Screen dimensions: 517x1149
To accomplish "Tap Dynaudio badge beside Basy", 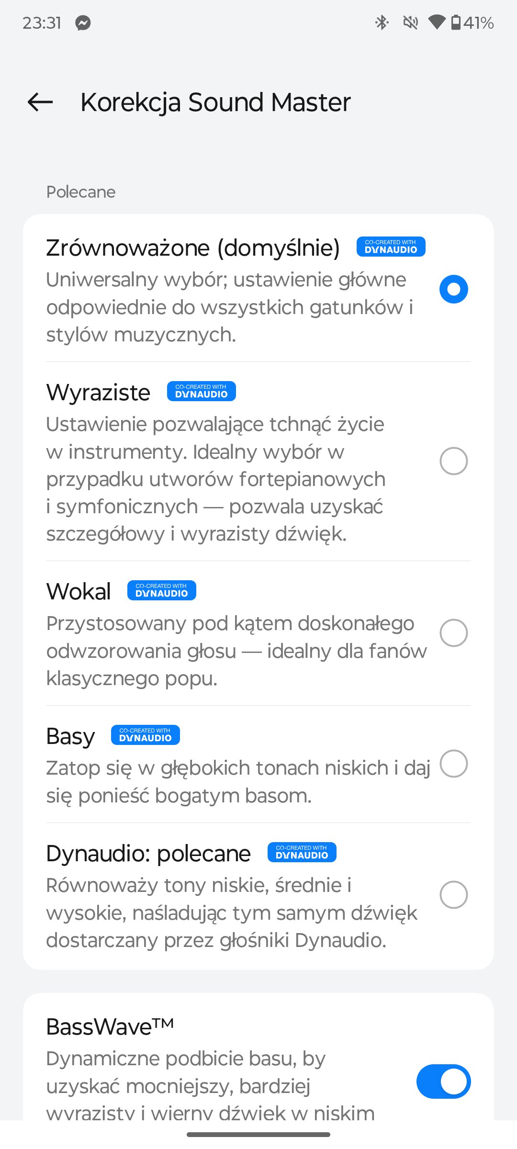I will point(146,735).
